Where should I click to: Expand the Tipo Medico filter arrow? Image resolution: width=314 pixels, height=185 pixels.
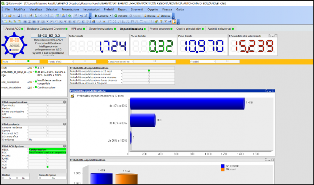[28, 105]
